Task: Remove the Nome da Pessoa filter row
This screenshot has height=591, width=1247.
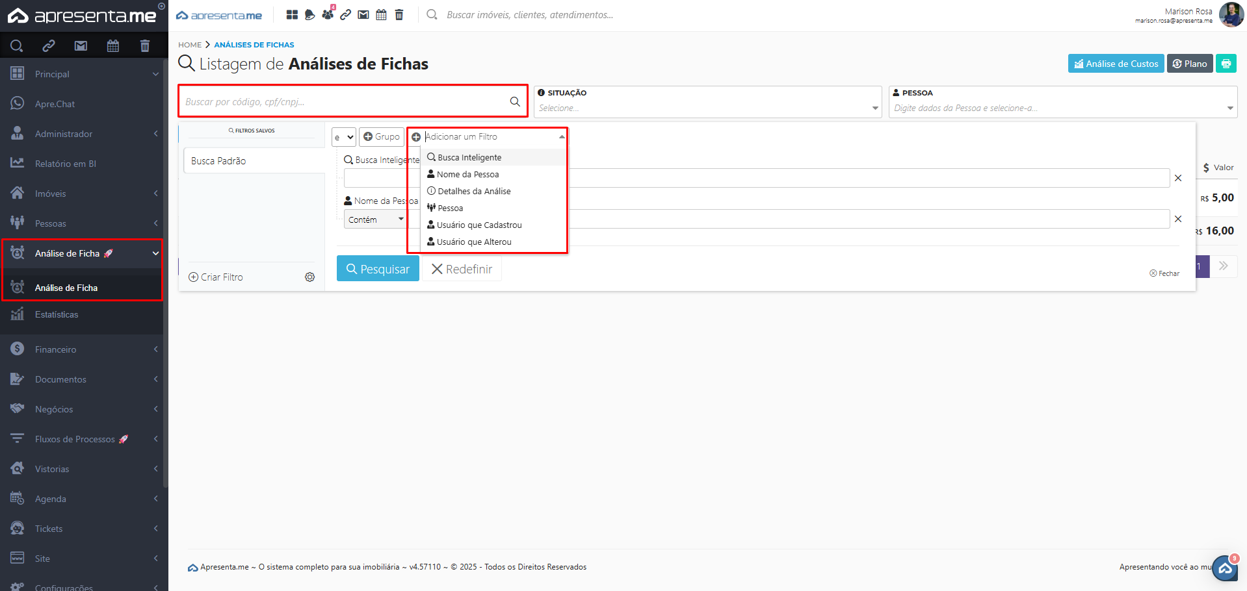Action: click(x=1177, y=219)
